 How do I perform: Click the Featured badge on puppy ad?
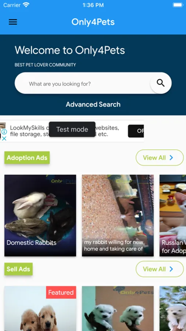click(61, 292)
